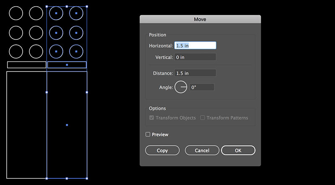Enable the Preview checkbox
Viewport: 335px width, 185px height.
(x=148, y=134)
